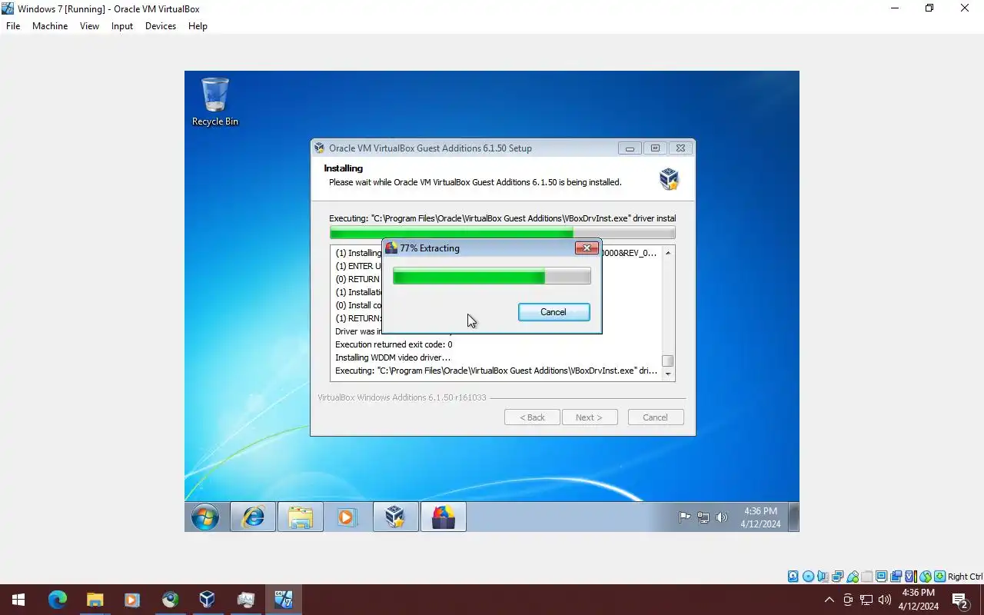Open Windows Media Player in guest taskbar
Screen dimensions: 984x615
[347, 517]
